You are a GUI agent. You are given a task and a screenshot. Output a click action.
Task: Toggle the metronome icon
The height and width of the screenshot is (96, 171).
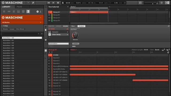(x=63, y=3)
